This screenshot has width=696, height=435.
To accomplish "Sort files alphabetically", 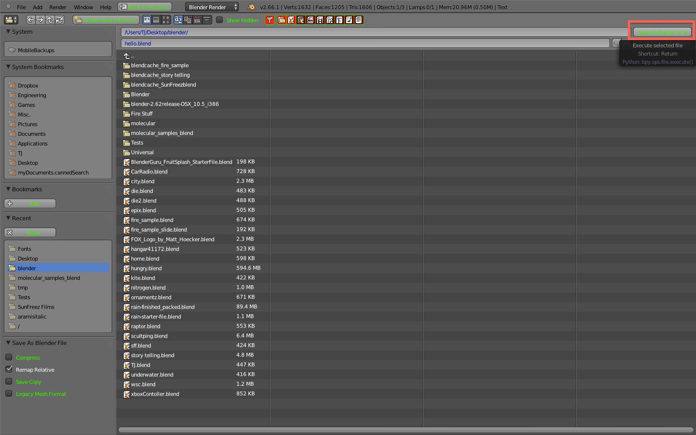I will point(178,20).
